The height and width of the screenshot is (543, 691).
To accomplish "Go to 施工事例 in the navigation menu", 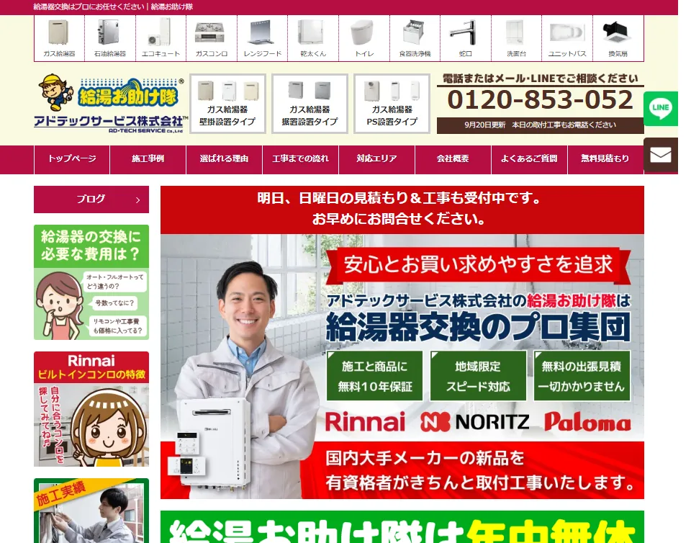I will point(148,159).
